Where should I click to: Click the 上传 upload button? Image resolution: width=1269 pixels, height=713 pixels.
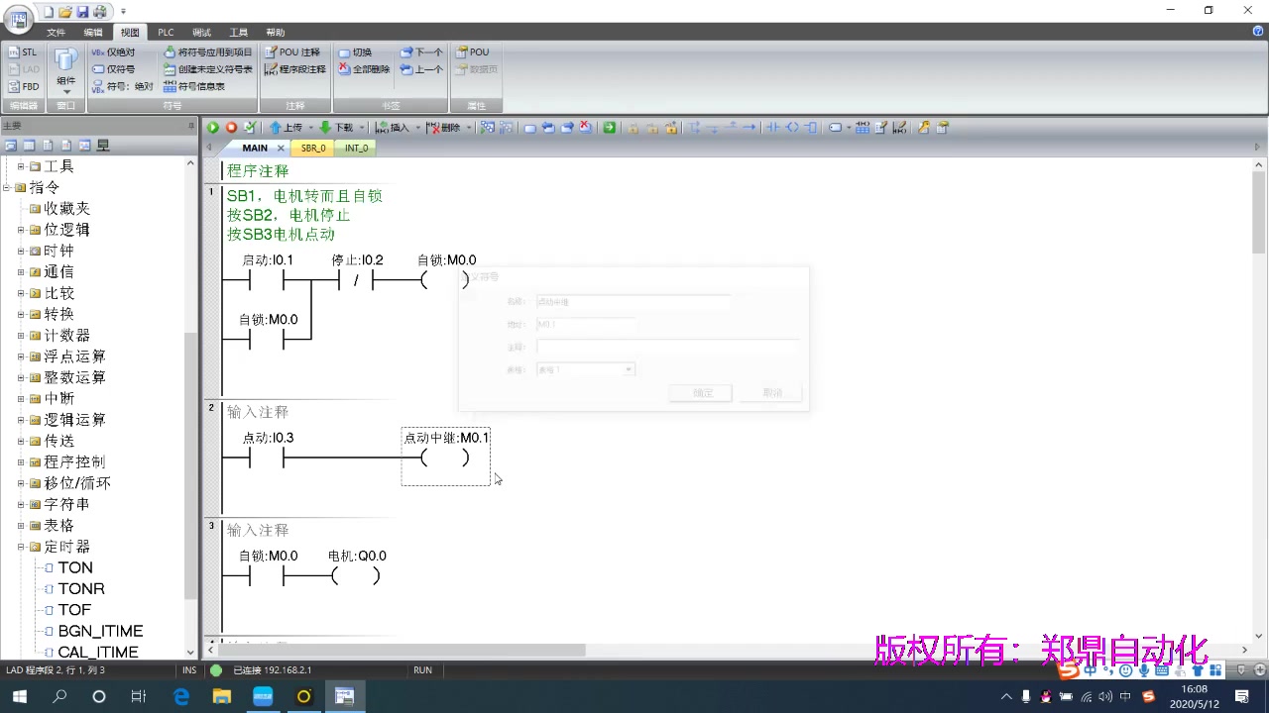coord(286,128)
